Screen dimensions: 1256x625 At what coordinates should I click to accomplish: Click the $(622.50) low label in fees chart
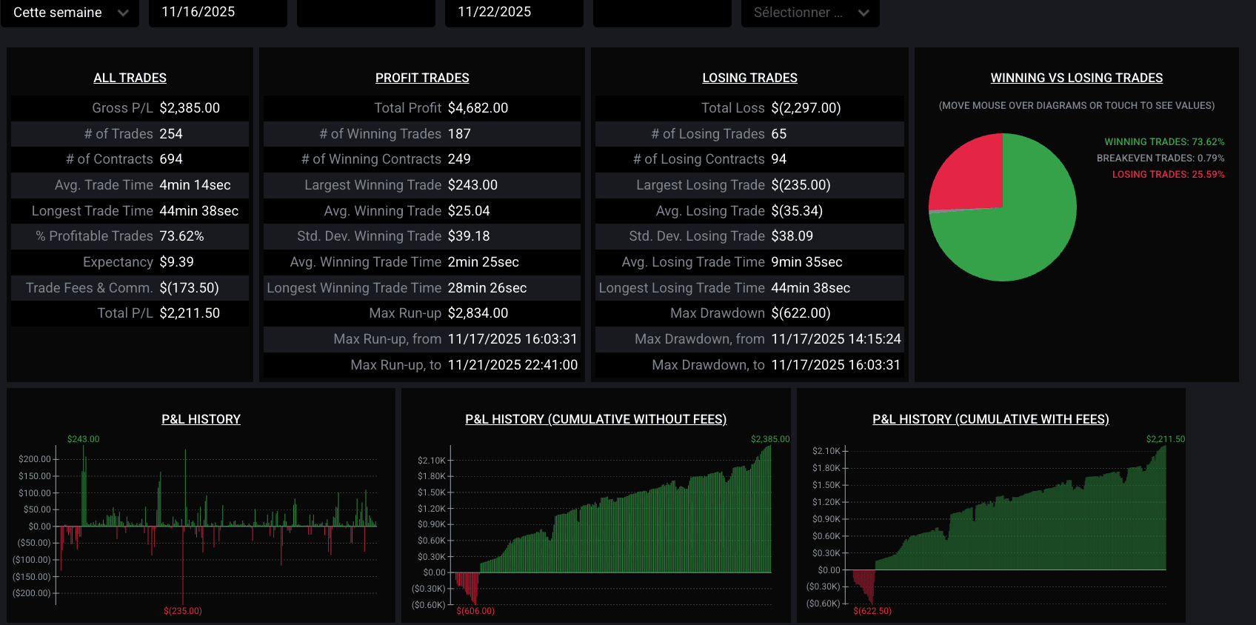(x=872, y=611)
